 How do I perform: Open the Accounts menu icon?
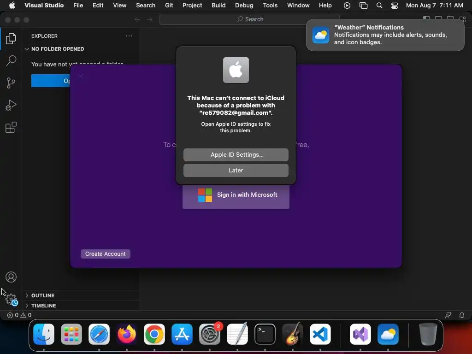[x=11, y=277]
